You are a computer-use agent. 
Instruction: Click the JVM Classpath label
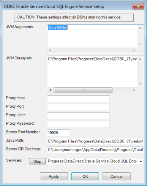click(19, 58)
